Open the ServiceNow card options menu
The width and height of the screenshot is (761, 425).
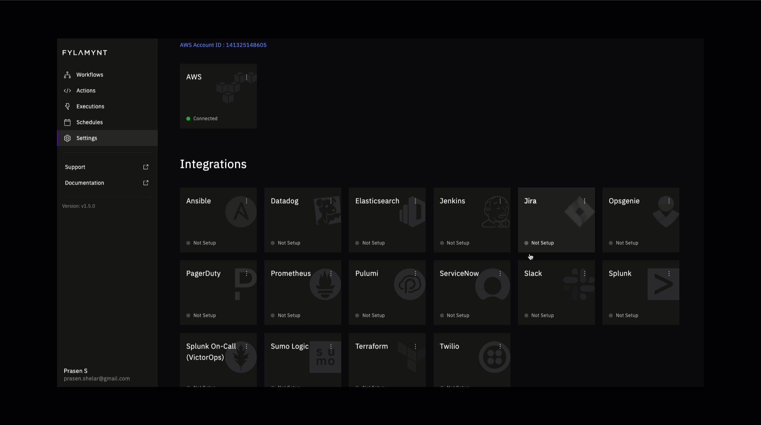click(500, 274)
